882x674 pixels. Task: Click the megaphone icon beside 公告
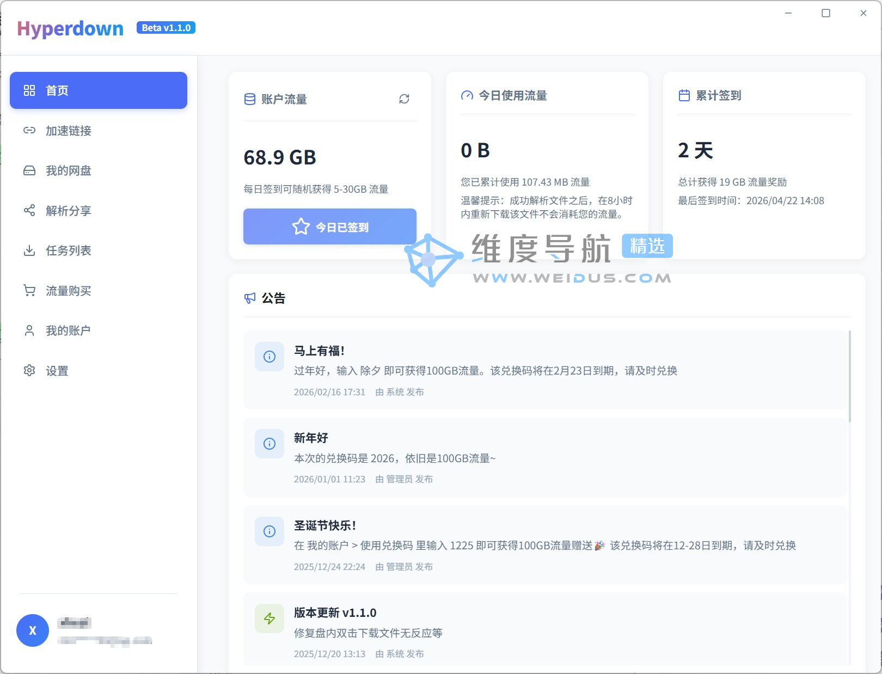(x=249, y=298)
